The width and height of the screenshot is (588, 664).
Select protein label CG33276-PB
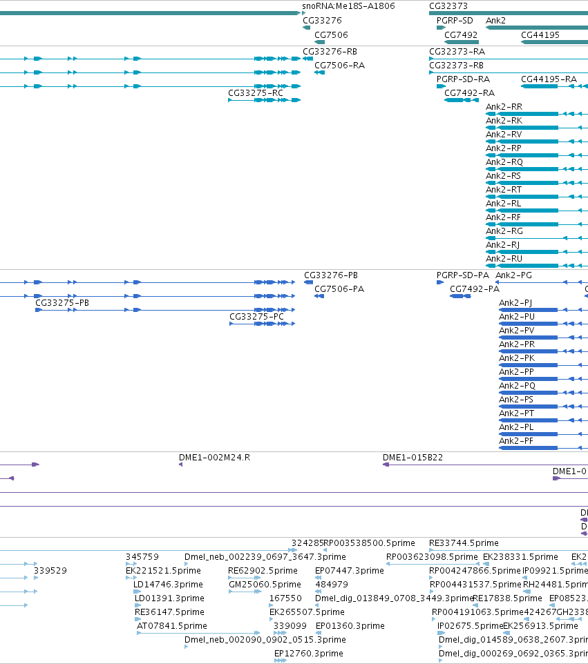click(331, 275)
